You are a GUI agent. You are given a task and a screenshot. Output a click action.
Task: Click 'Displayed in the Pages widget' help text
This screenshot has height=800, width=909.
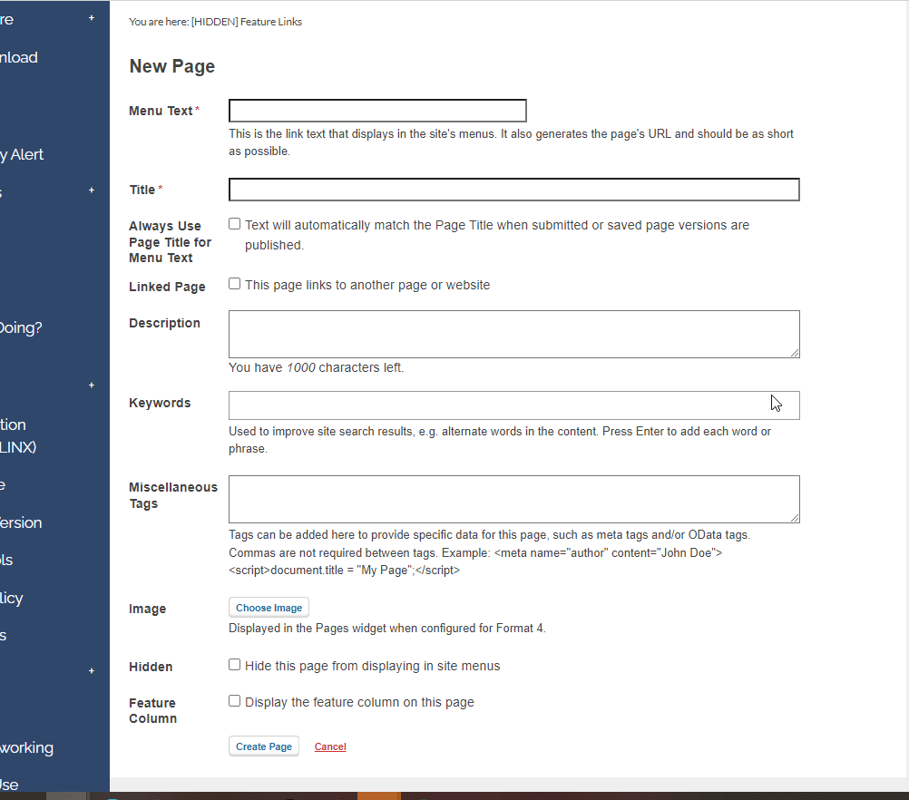click(x=386, y=629)
